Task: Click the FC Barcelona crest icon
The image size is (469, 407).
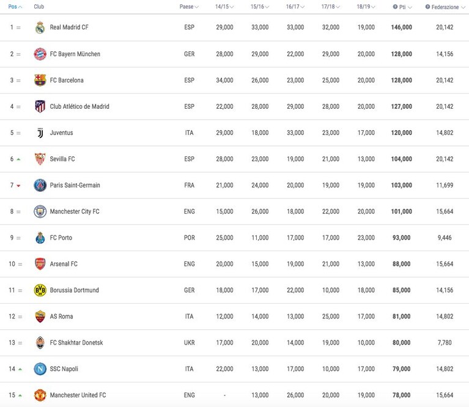Action: (40, 80)
